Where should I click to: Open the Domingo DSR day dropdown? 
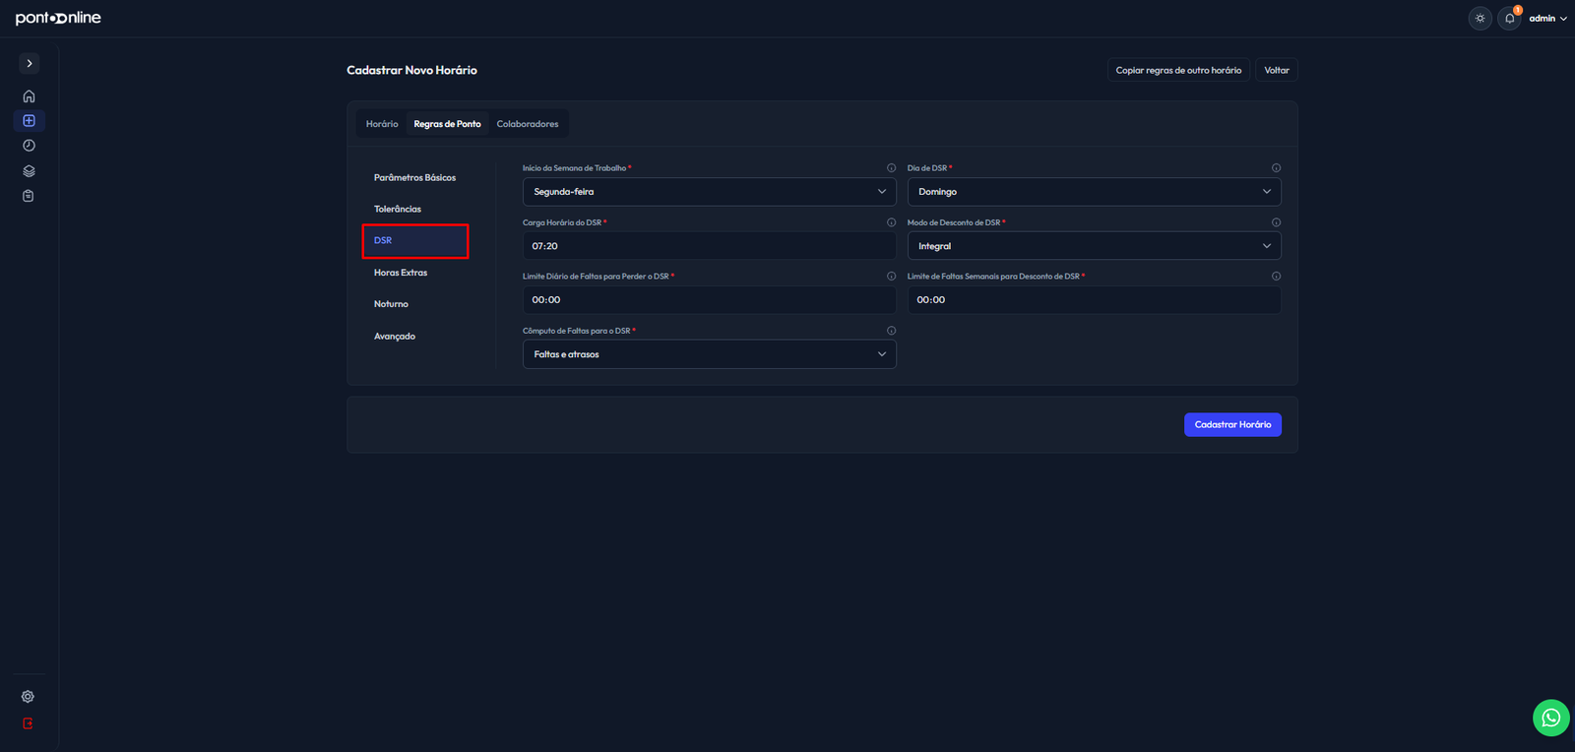pos(1094,192)
